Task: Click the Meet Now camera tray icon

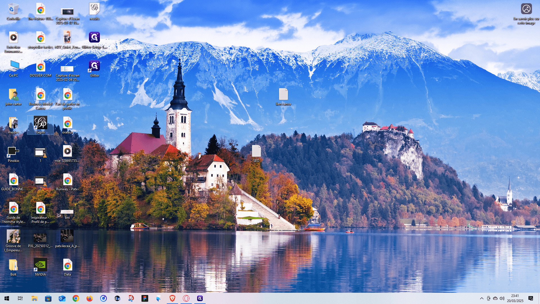Action: pyautogui.click(x=489, y=298)
